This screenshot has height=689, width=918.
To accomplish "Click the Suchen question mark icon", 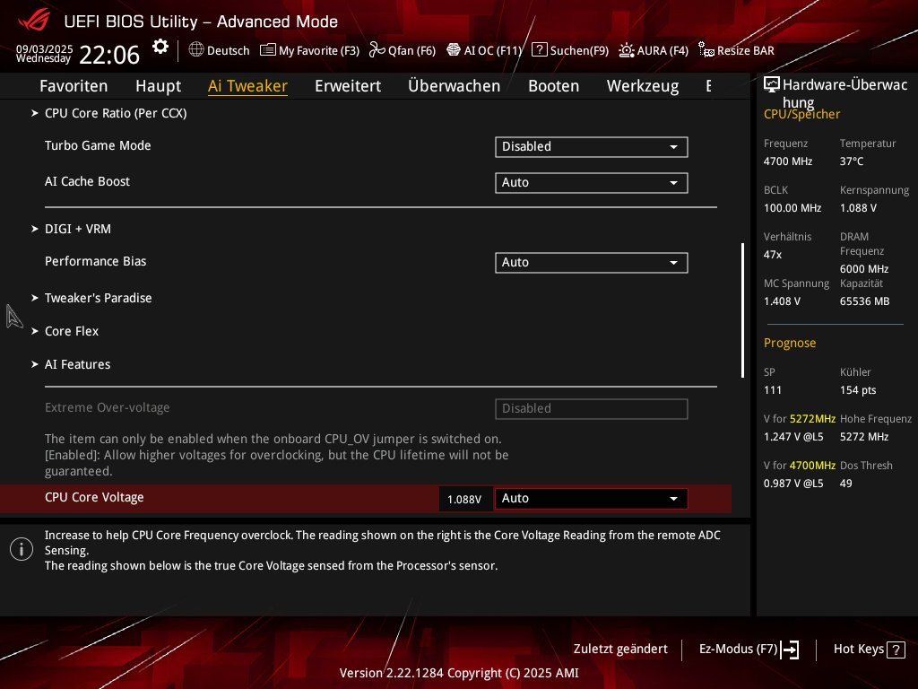I will pyautogui.click(x=539, y=49).
